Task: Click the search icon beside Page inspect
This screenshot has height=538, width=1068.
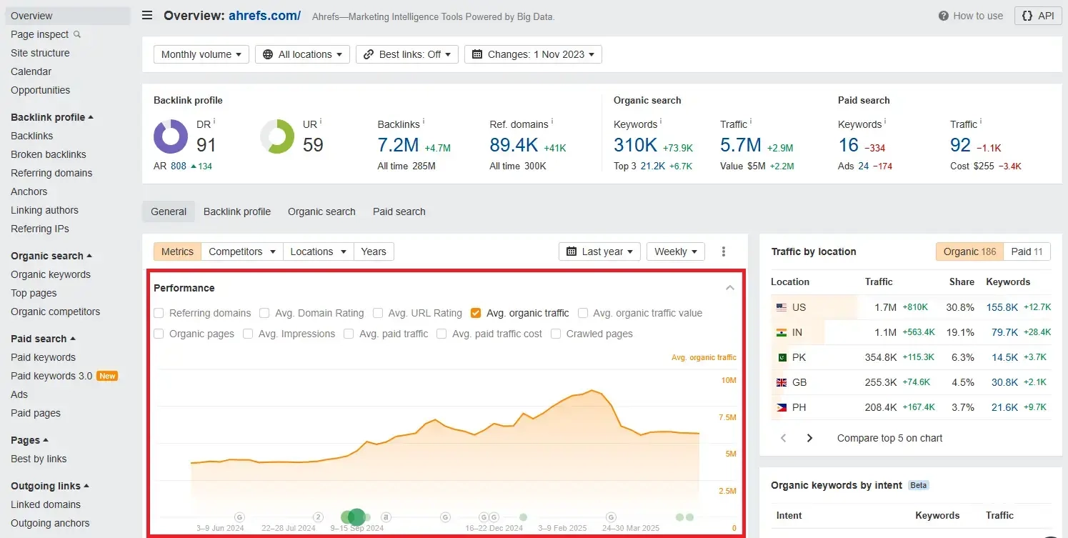Action: coord(77,34)
